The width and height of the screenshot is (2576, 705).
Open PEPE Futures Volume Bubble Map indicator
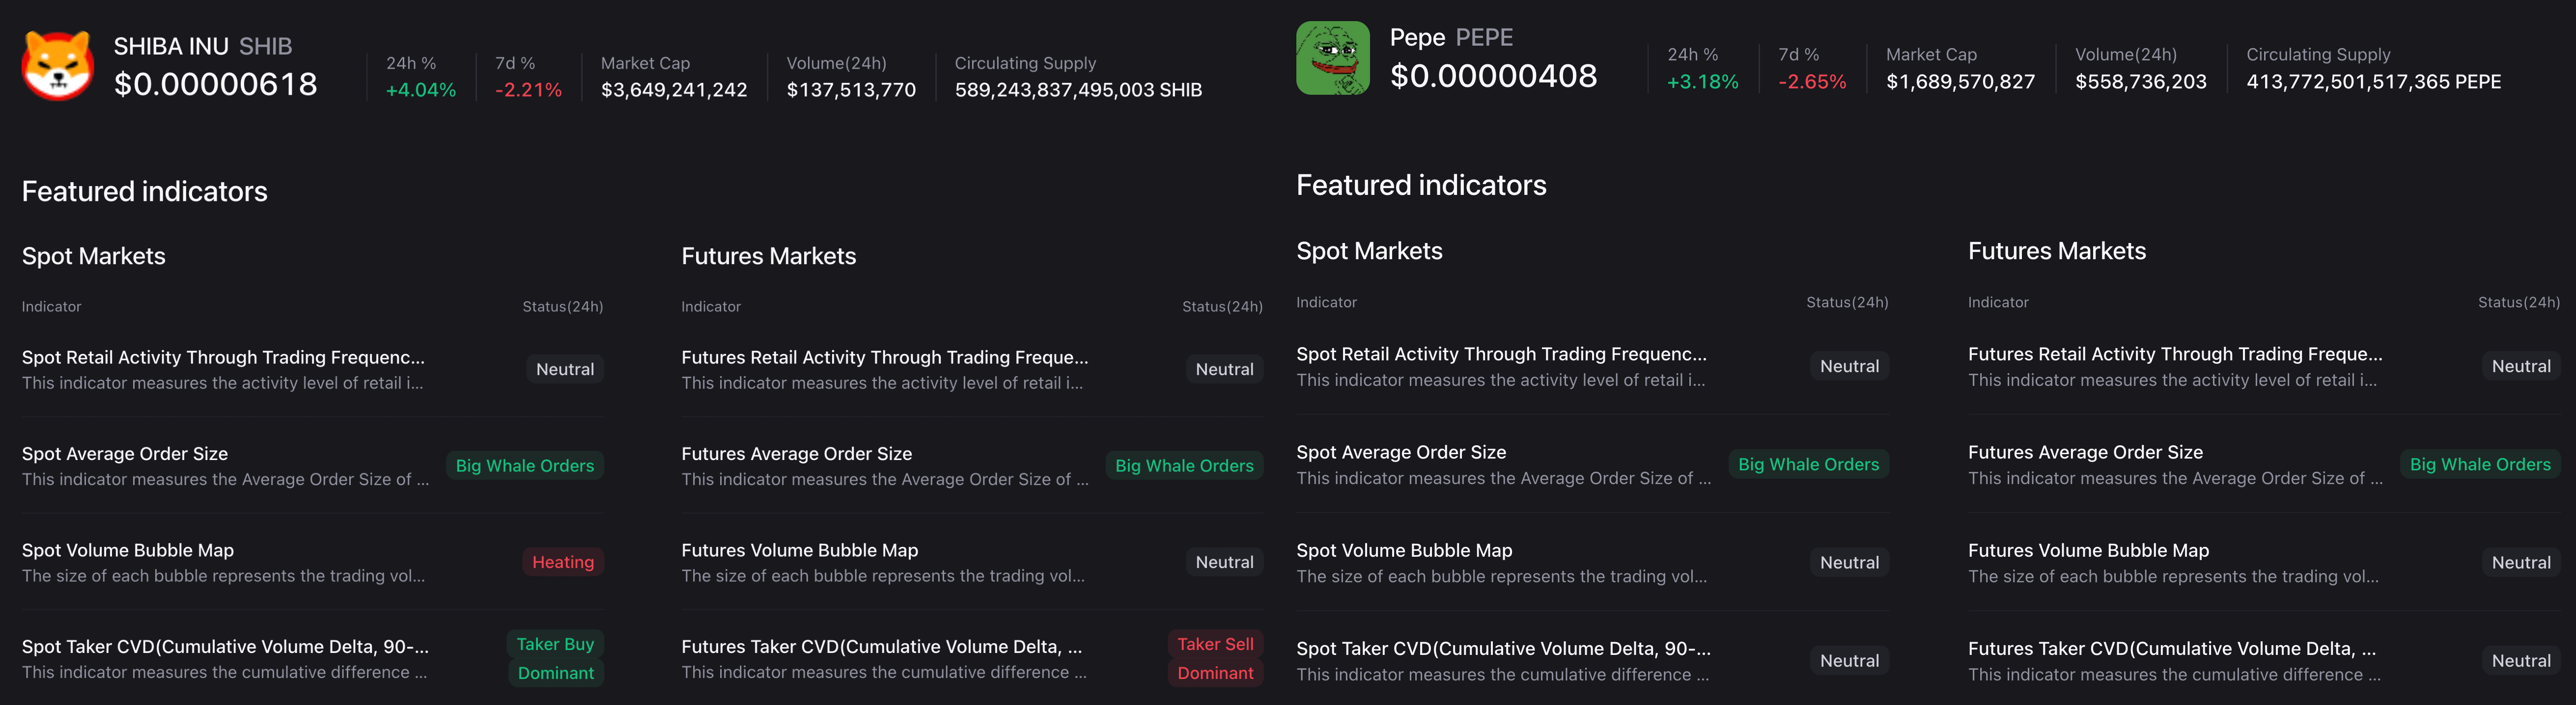click(2088, 550)
